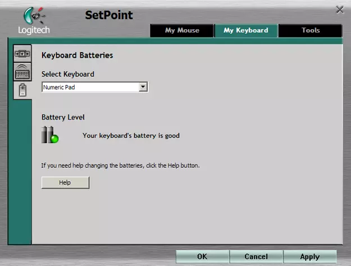Image resolution: width=351 pixels, height=266 pixels.
Task: Click the Select Keyboard label
Action: point(68,74)
